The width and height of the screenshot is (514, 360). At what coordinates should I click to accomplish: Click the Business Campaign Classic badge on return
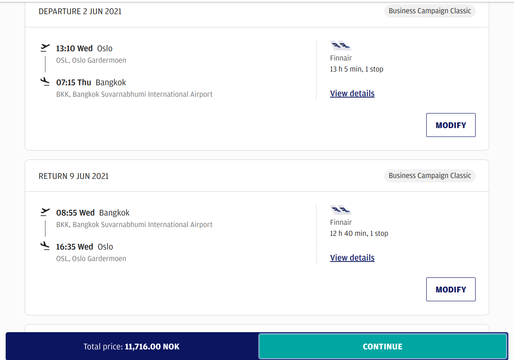[430, 176]
